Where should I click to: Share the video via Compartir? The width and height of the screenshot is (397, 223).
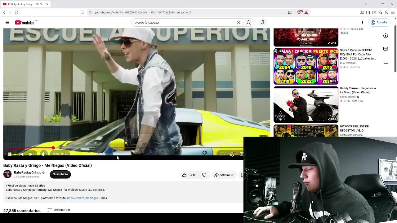pos(224,175)
